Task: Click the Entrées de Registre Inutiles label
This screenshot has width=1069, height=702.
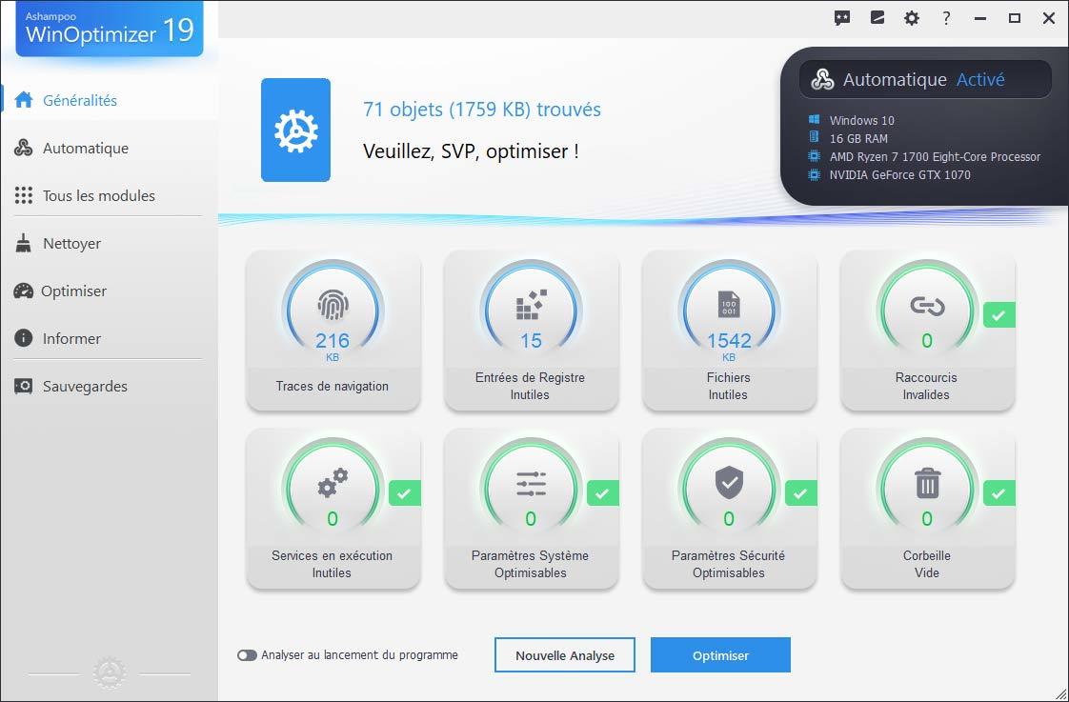Action: click(x=530, y=386)
